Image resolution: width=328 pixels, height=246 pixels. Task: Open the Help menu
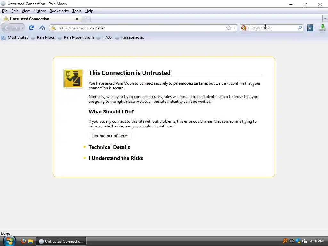tap(89, 11)
